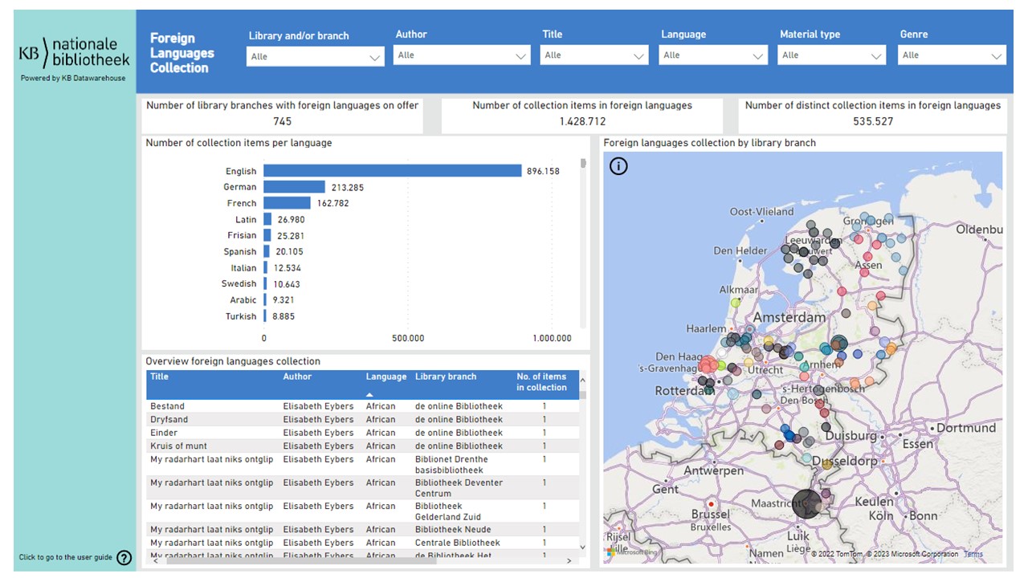Sort table by Author column header
This screenshot has width=1028, height=578.
coord(297,377)
